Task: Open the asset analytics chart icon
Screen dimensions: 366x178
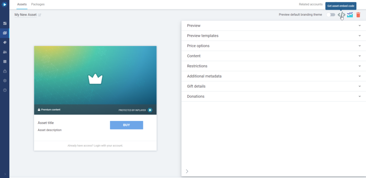Action: [350, 15]
